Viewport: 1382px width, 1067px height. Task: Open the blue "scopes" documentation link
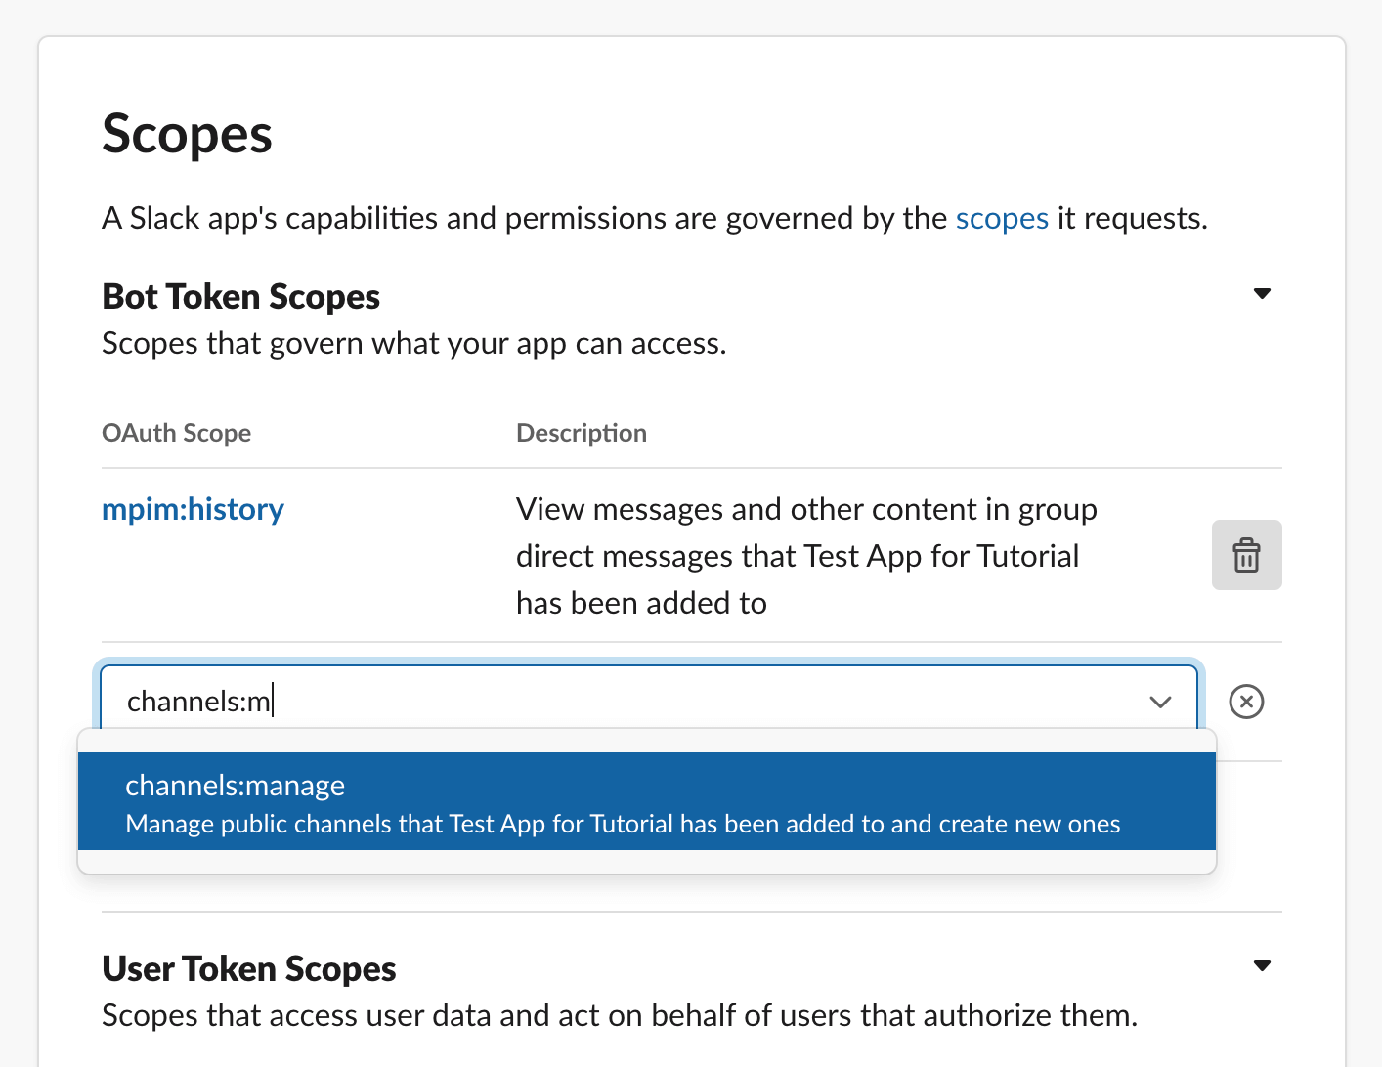[1001, 218]
